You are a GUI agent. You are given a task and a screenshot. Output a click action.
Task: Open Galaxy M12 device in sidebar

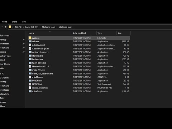click(5, 94)
